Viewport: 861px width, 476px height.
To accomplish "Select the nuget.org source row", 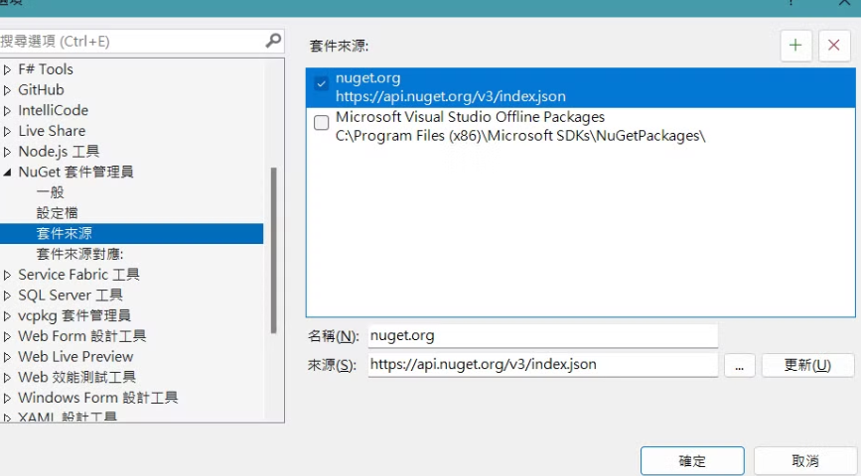I will click(x=580, y=87).
